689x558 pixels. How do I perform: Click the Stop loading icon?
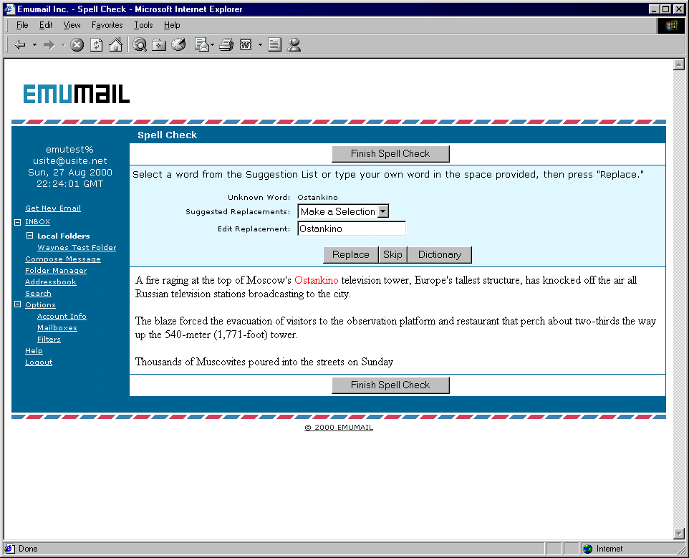[77, 45]
